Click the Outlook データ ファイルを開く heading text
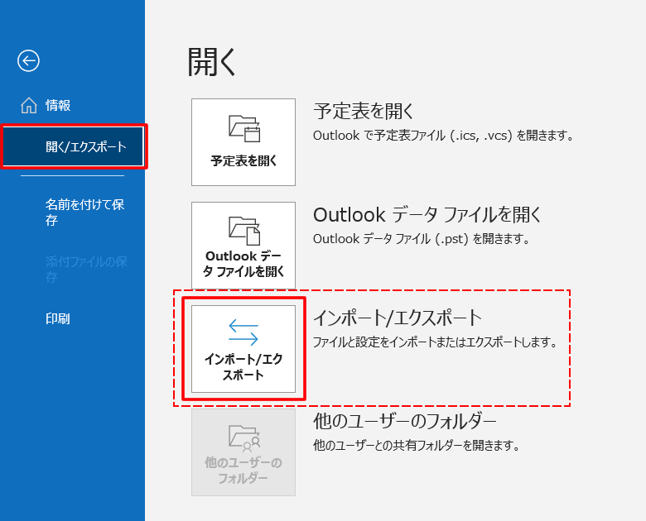646x521 pixels. tap(427, 214)
